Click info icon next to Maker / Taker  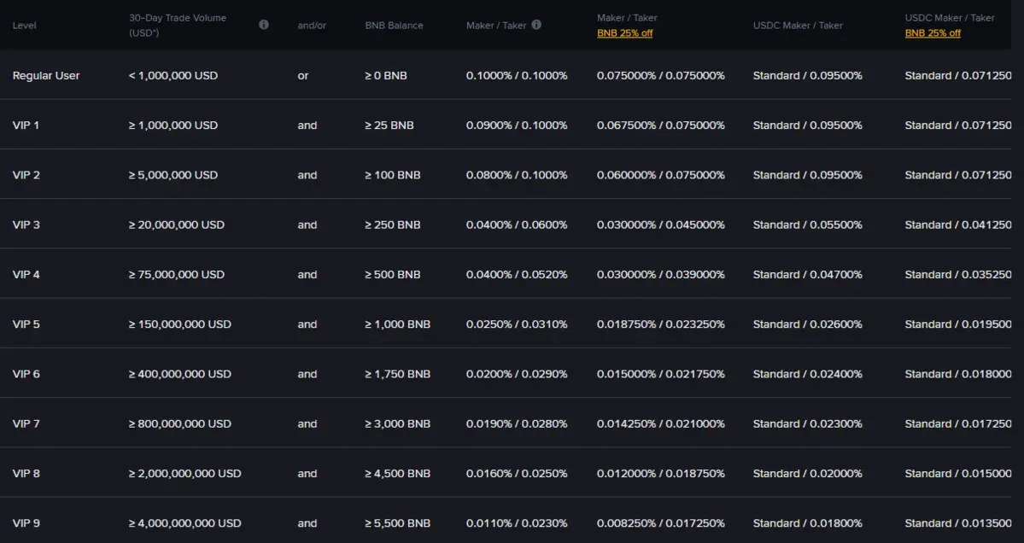click(536, 25)
